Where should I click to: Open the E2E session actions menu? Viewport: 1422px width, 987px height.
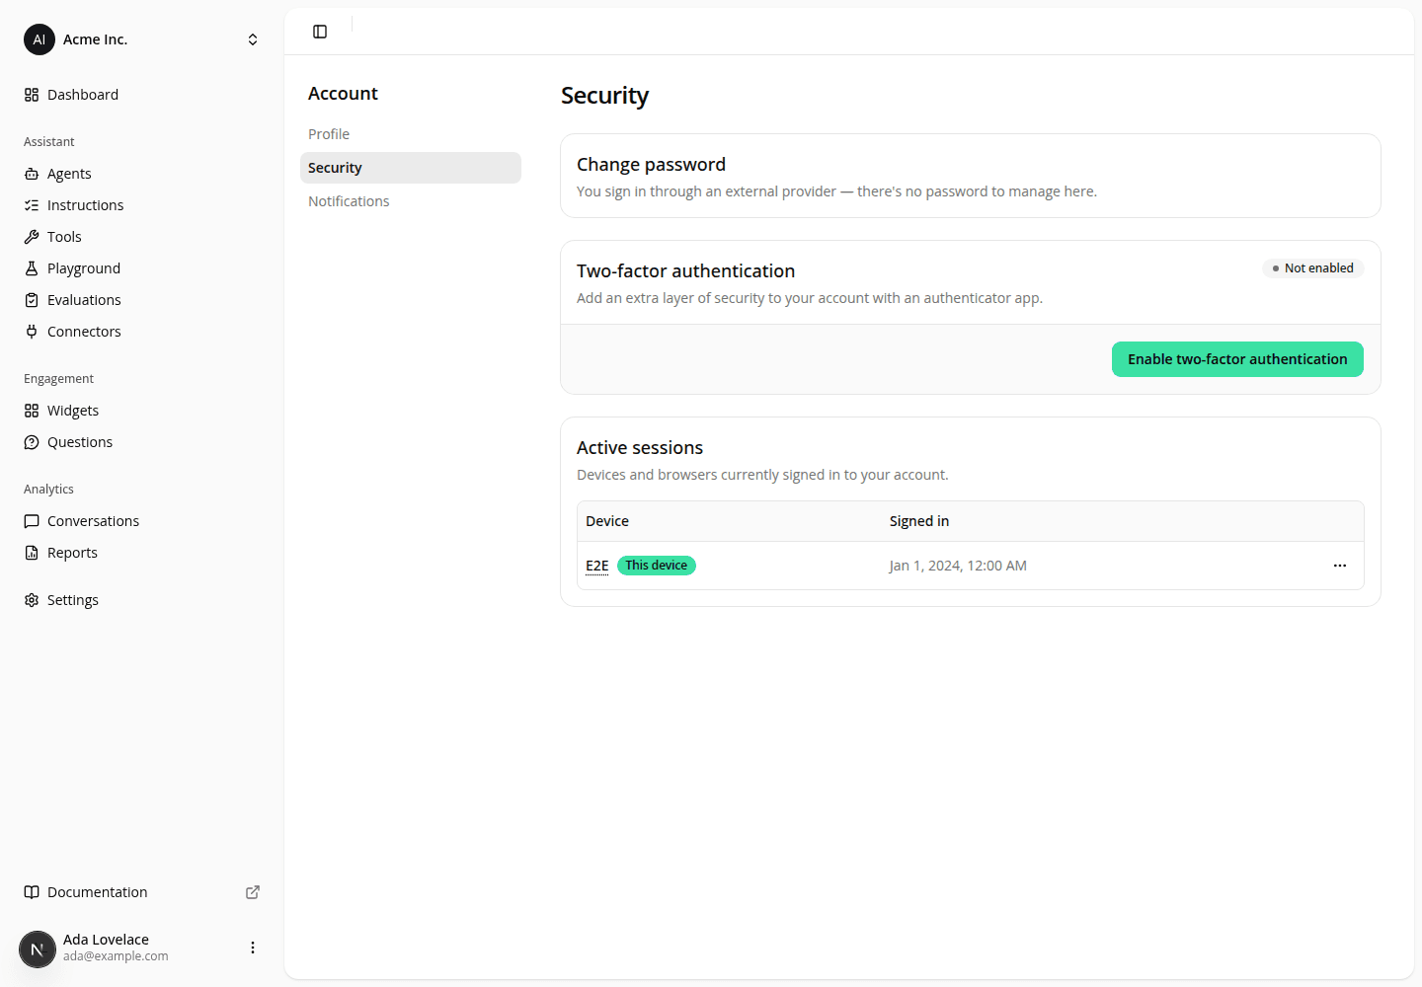click(1340, 566)
